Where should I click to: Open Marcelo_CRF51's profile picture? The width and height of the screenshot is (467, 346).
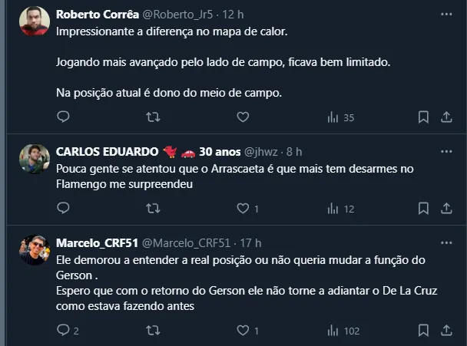point(35,251)
